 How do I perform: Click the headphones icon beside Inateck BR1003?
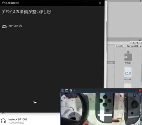3,121
